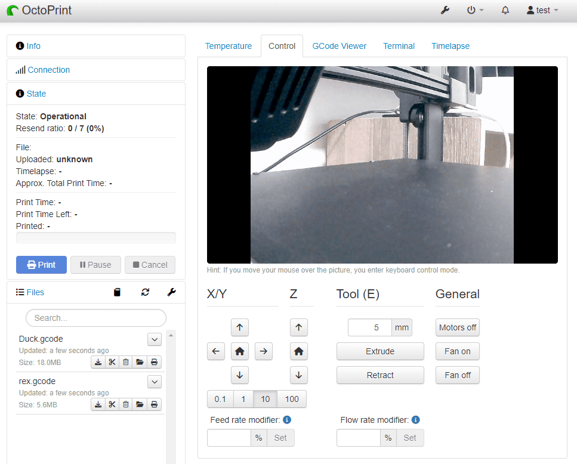Click the file Search box

[95, 318]
